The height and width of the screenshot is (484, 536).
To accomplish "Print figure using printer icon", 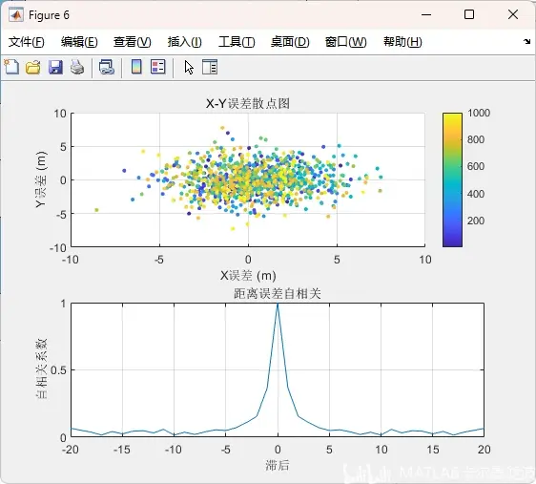I will (77, 67).
